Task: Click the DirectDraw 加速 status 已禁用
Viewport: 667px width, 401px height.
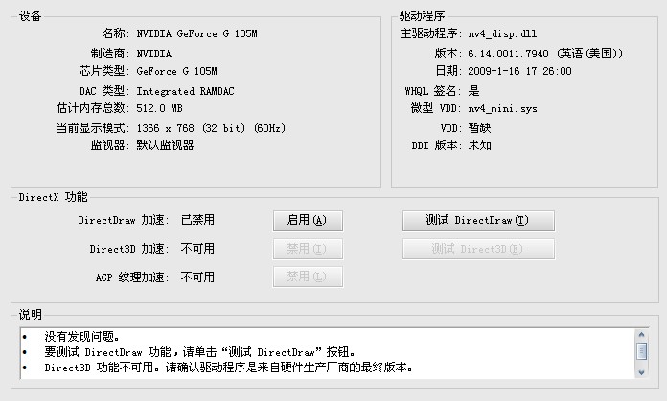Action: coord(197,219)
